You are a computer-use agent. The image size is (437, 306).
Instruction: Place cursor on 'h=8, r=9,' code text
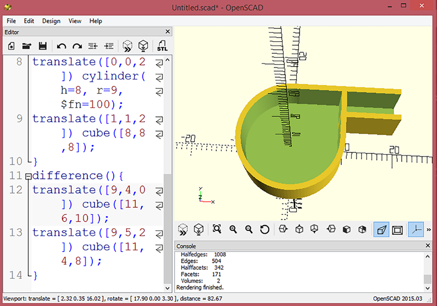coord(91,90)
